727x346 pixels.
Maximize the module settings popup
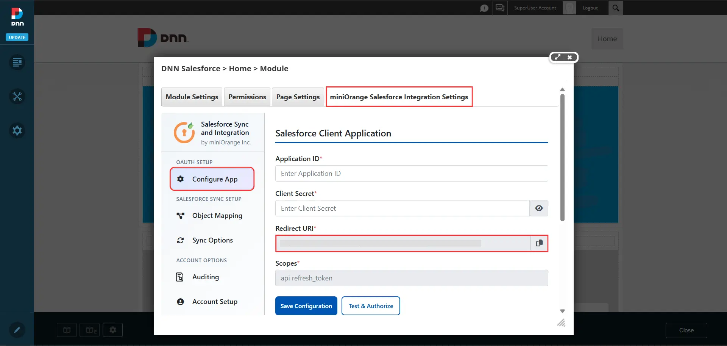[x=557, y=57]
